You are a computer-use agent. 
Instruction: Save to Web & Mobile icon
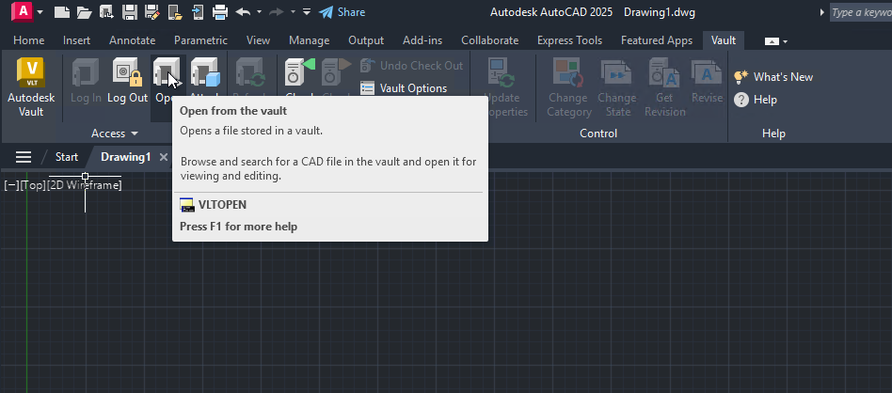pos(198,11)
